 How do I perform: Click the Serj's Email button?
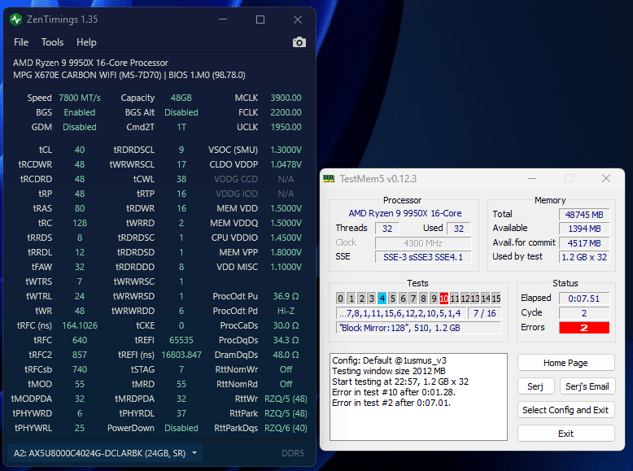pyautogui.click(x=587, y=386)
